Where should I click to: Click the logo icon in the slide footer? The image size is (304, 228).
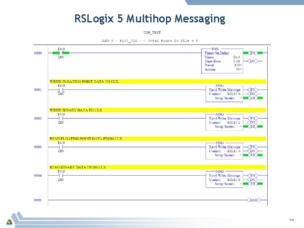click(9, 222)
